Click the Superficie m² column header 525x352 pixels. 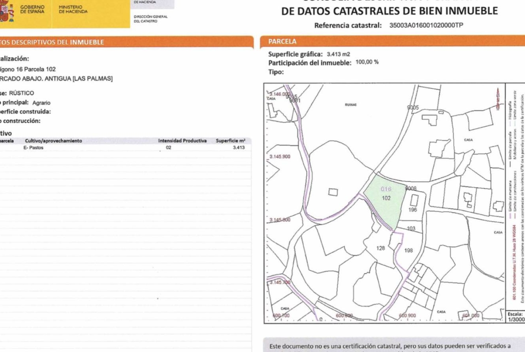(x=230, y=141)
